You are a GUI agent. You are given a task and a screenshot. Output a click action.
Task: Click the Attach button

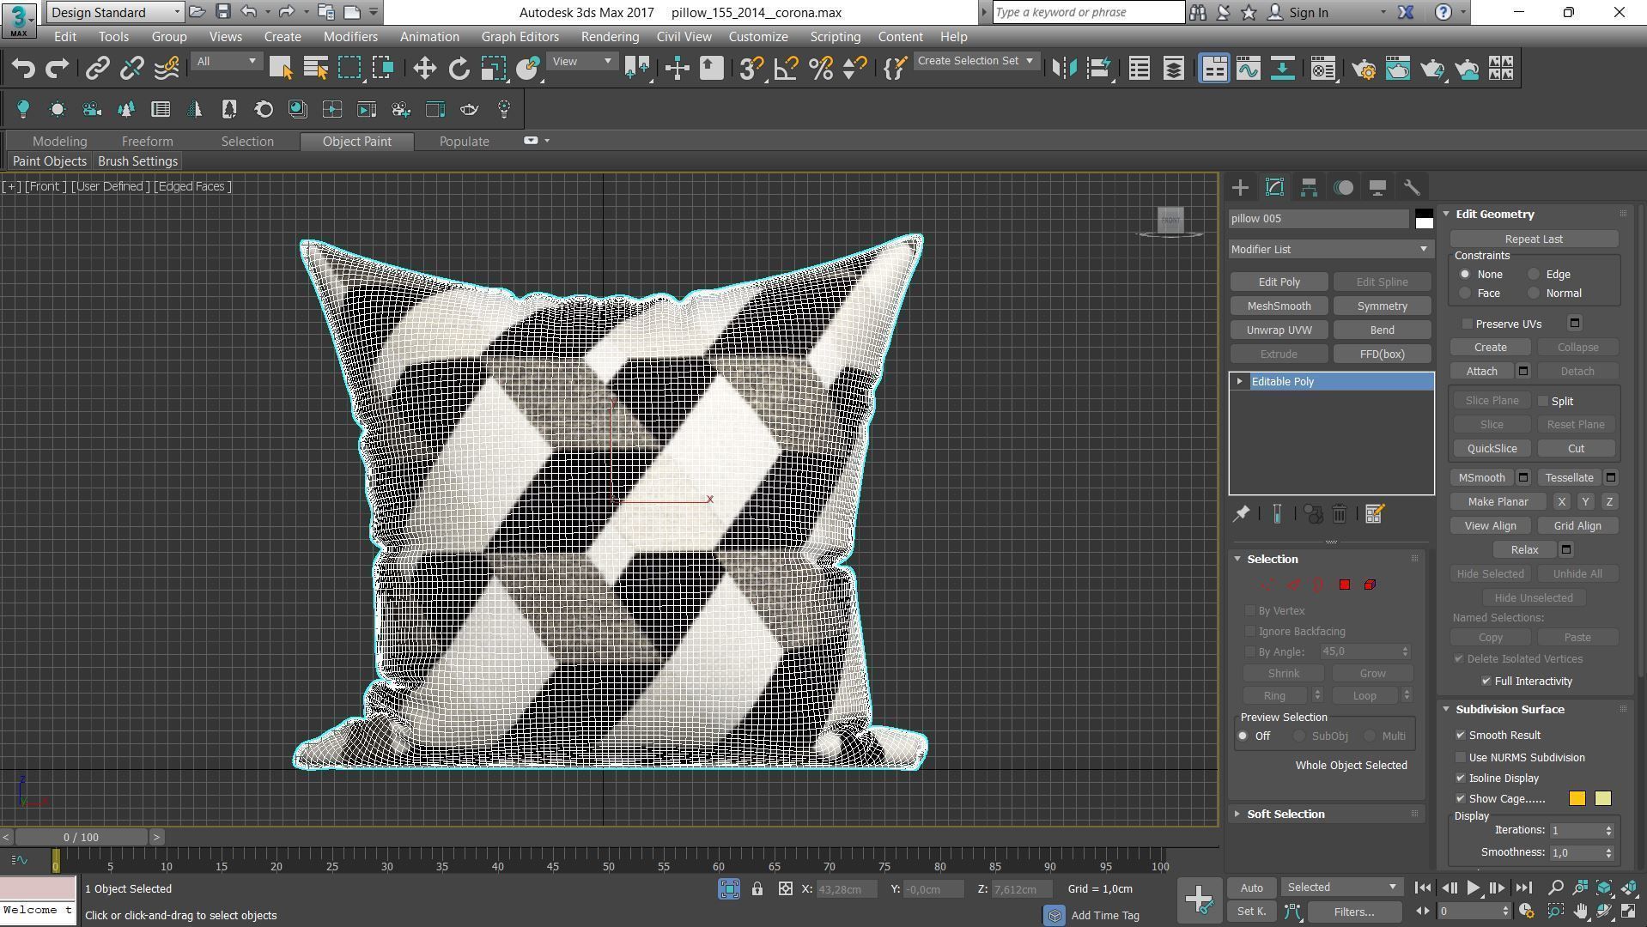click(x=1481, y=372)
